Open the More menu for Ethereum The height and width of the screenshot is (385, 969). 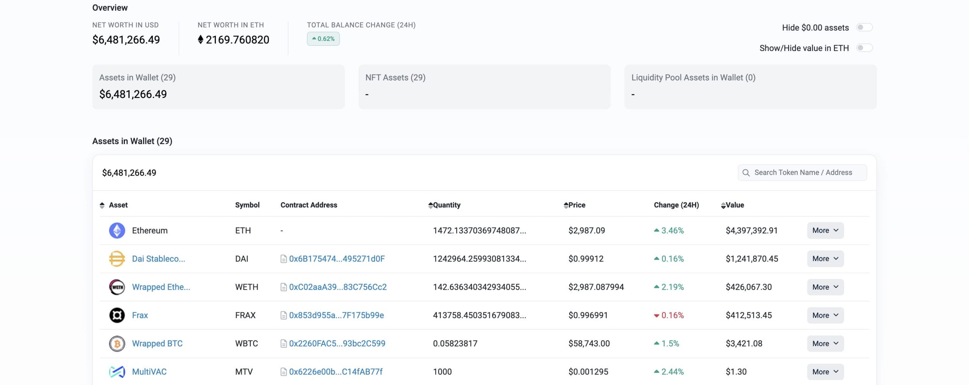(825, 230)
